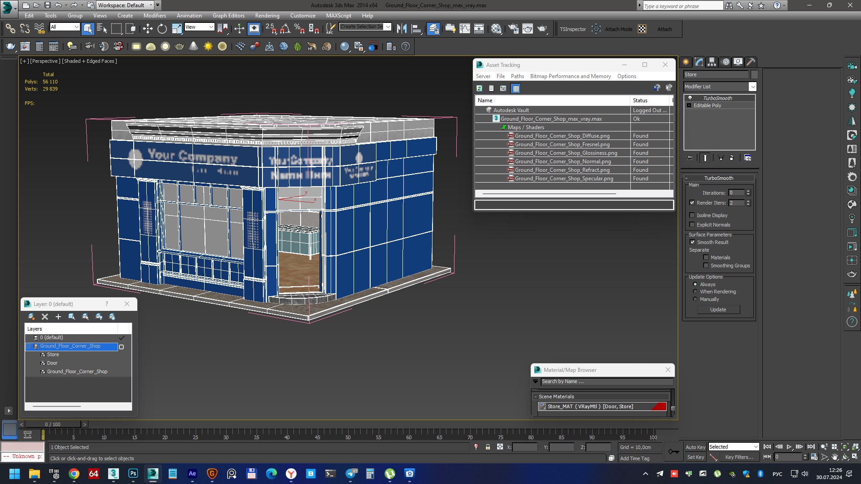Activate the Select and Move tool
The image size is (861, 484).
coord(148,29)
